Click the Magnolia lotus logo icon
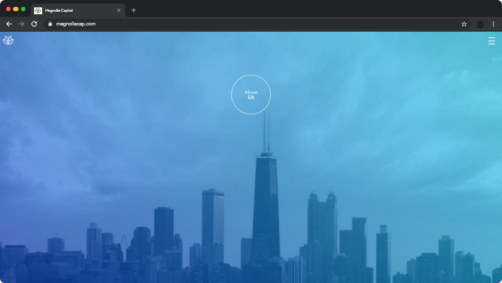502x283 pixels. (x=8, y=40)
